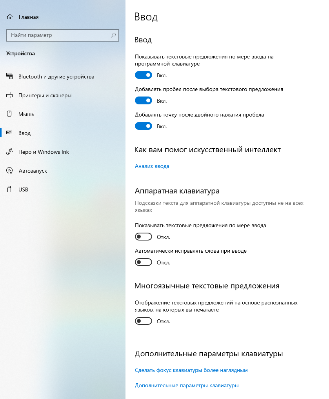329x399 pixels.
Task: Open Сделать фокус клавиатуры более наглядным link
Action: coord(191,370)
